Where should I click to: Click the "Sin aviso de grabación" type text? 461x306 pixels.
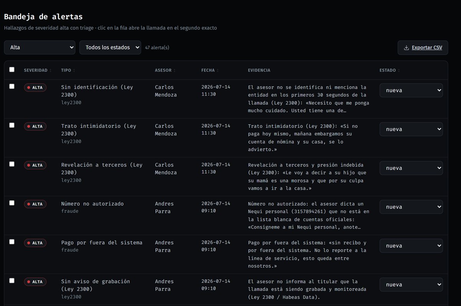tap(96, 285)
